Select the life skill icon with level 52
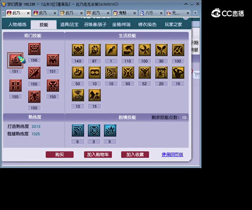Viewport: 252px width, 210px height. click(145, 73)
